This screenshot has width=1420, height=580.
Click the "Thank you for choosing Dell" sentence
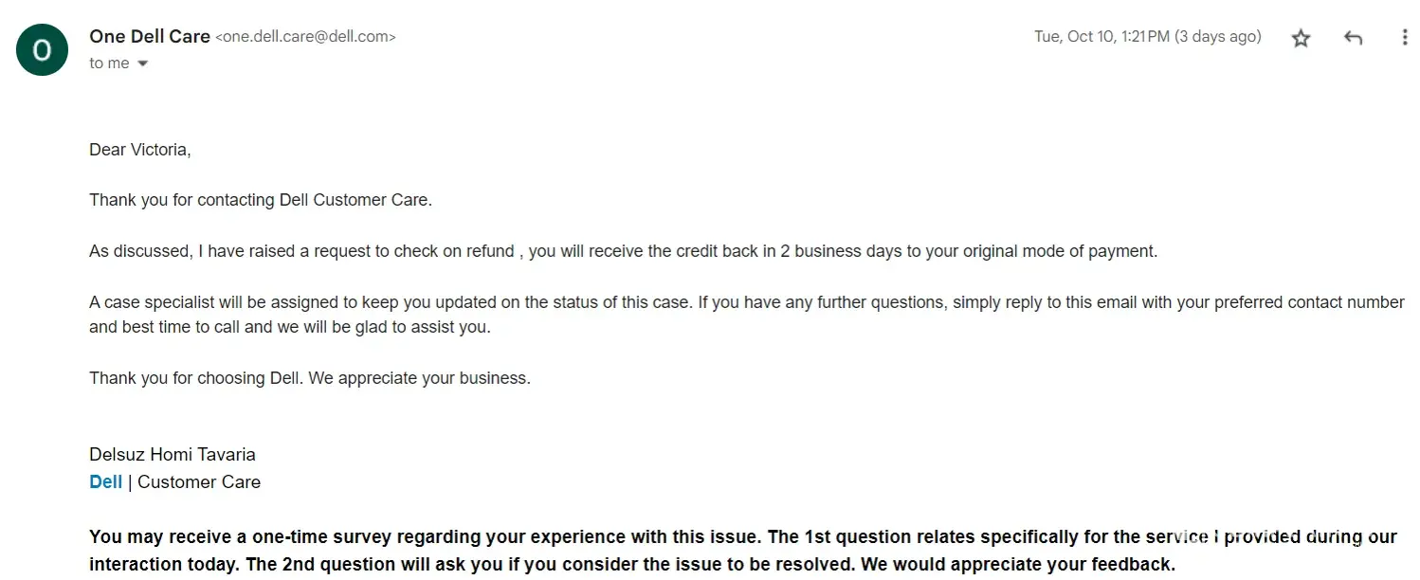point(310,378)
